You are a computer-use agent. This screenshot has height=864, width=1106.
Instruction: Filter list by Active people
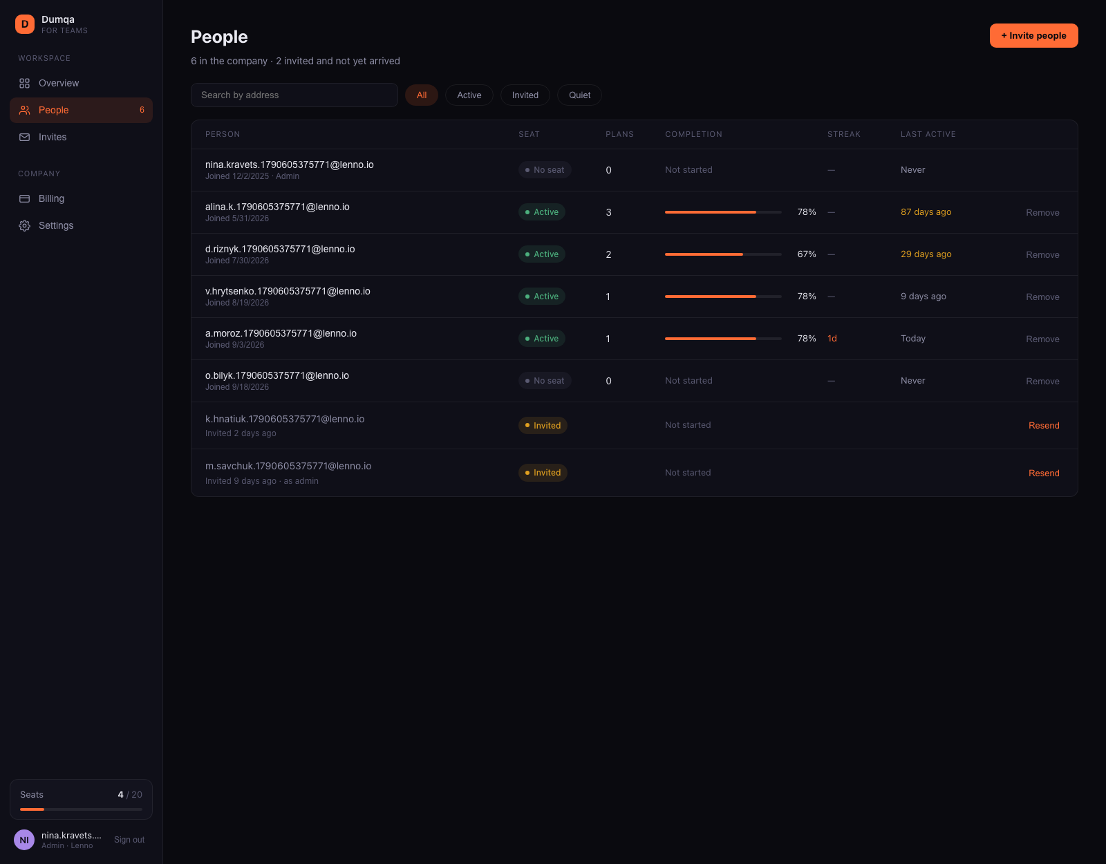(x=469, y=95)
